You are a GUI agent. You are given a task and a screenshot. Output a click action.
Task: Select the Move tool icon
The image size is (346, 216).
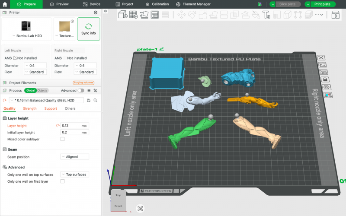(181, 15)
